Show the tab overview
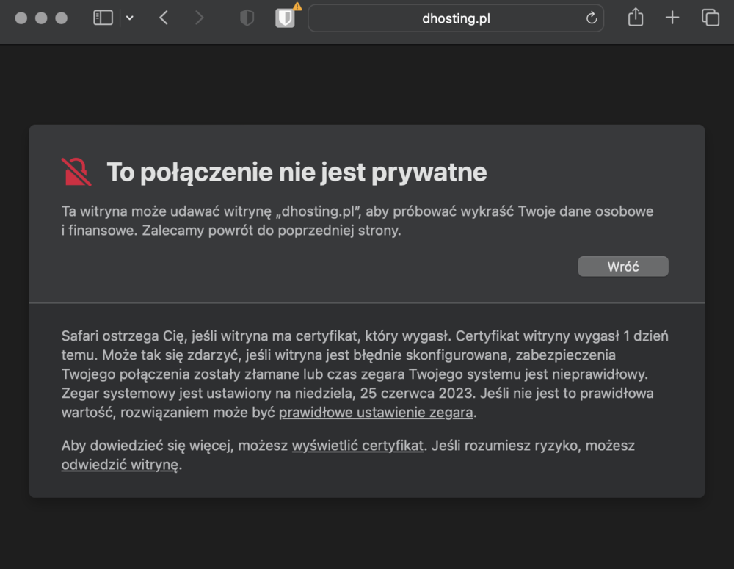734x569 pixels. (710, 18)
